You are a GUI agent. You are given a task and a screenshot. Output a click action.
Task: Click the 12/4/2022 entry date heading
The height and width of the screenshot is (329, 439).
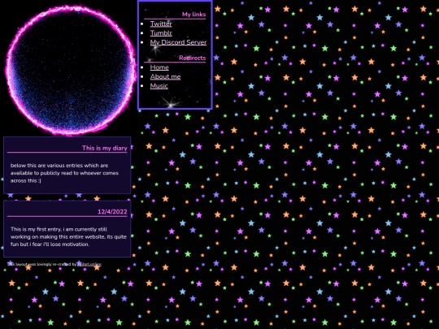(x=112, y=212)
